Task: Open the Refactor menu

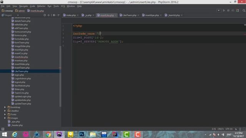Action: [41, 6]
